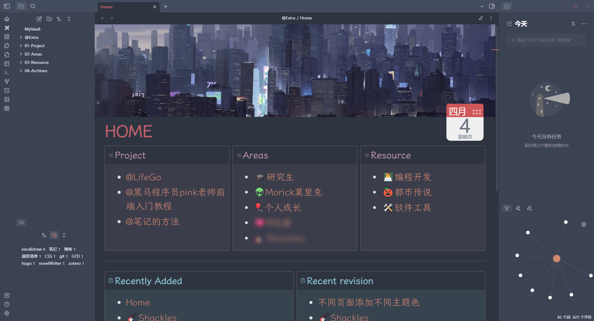Click the add task to inbox input field
594x321 pixels.
(x=546, y=40)
